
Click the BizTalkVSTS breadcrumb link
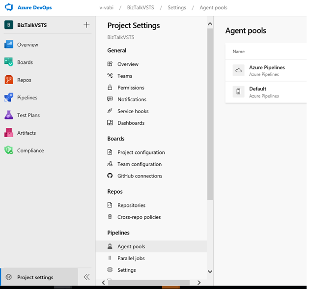[141, 7]
